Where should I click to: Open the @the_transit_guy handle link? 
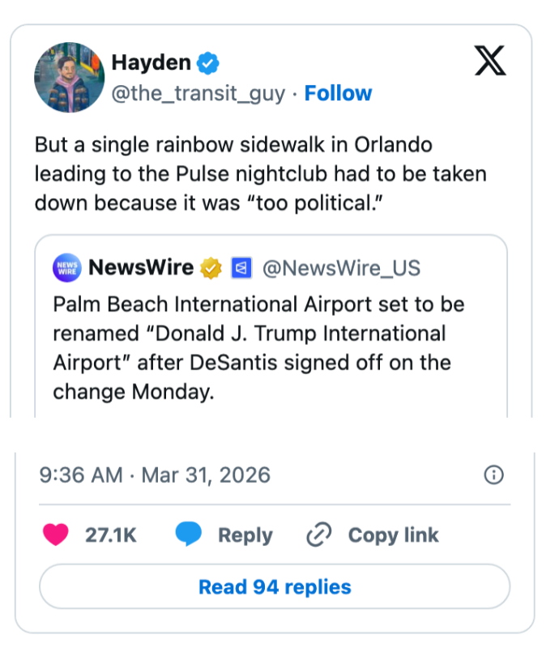198,94
